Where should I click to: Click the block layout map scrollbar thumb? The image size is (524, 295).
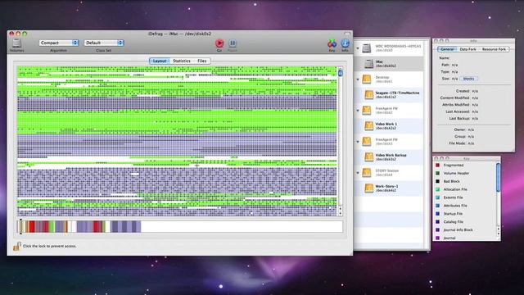coord(341,73)
